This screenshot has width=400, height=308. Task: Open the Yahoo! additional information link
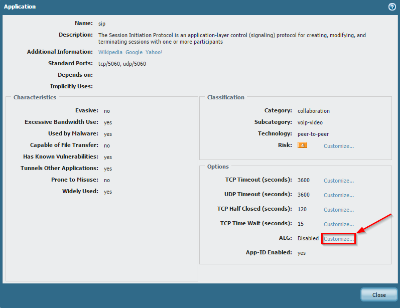154,52
